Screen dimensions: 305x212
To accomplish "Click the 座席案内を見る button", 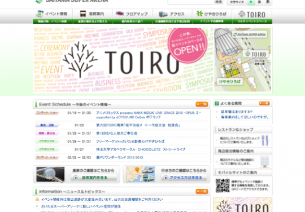I will pyautogui.click(x=94, y=178).
